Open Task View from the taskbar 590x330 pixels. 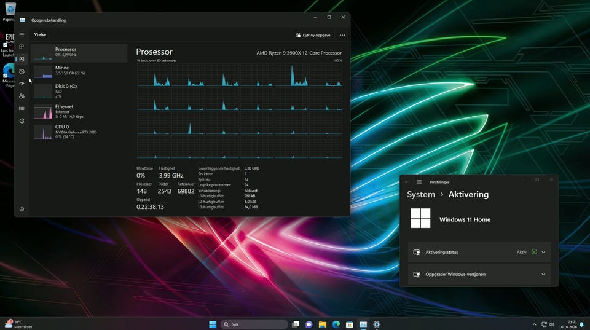[296, 324]
